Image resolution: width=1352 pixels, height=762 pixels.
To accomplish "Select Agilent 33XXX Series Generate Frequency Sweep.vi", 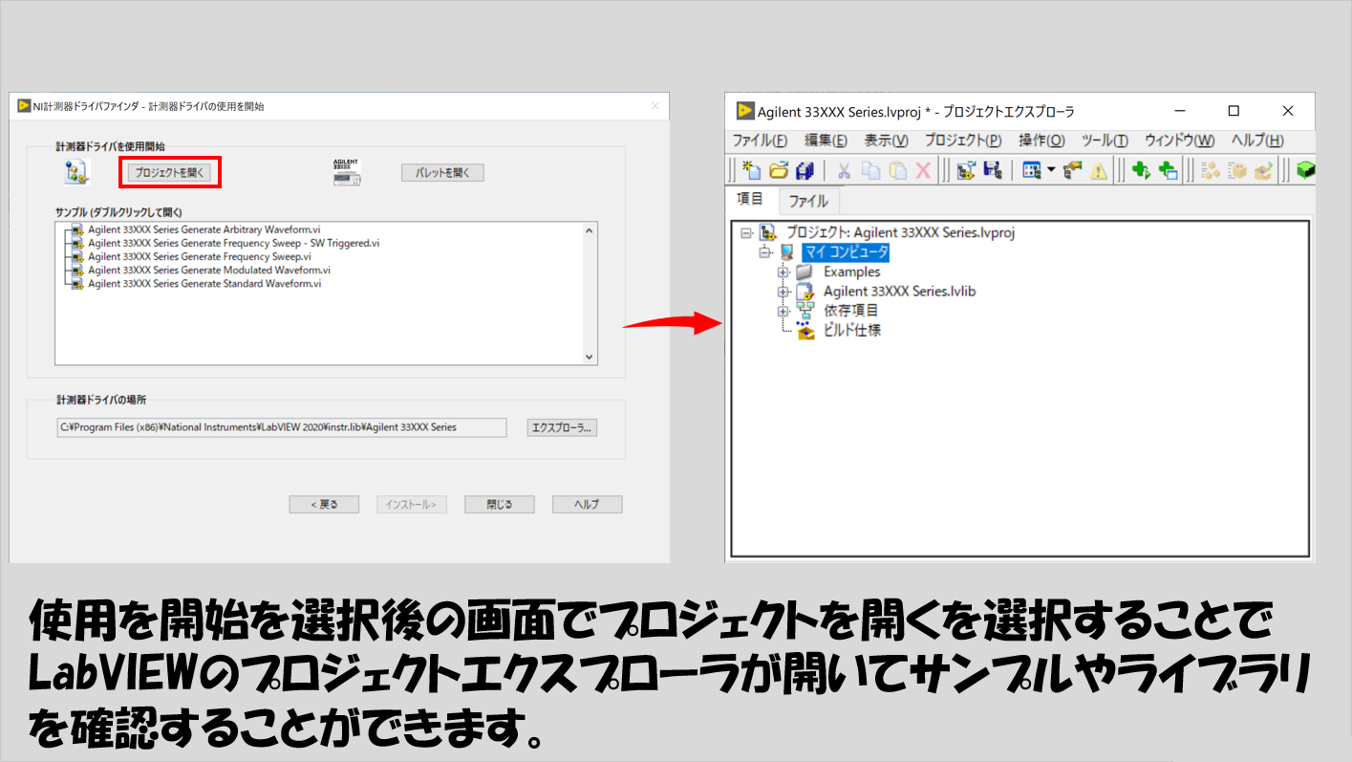I will point(200,256).
